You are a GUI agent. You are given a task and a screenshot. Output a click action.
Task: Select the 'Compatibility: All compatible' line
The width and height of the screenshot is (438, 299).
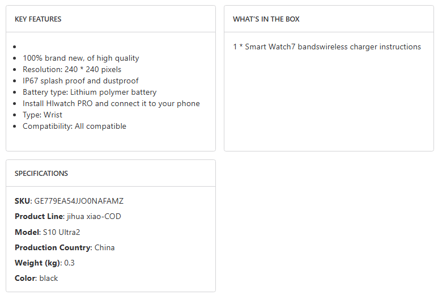tap(74, 126)
